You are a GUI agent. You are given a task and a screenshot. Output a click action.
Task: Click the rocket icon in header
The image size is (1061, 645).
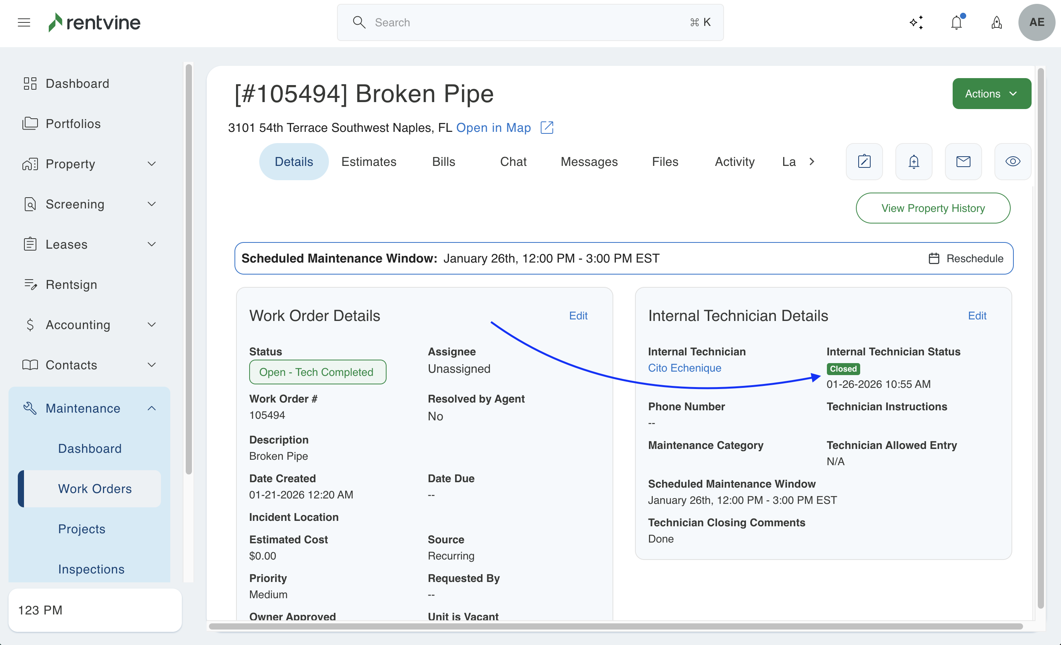(996, 22)
